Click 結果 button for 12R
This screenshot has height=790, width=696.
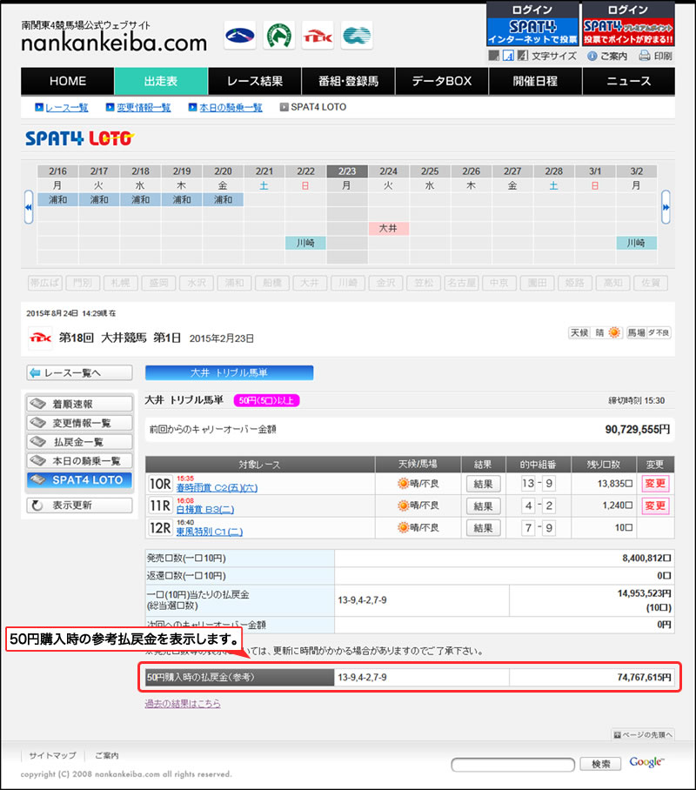(x=484, y=528)
